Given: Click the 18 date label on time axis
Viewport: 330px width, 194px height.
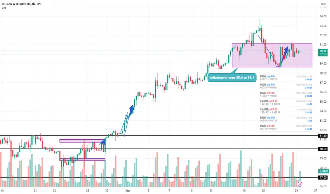Looking at the screenshot, I should [x=244, y=190].
